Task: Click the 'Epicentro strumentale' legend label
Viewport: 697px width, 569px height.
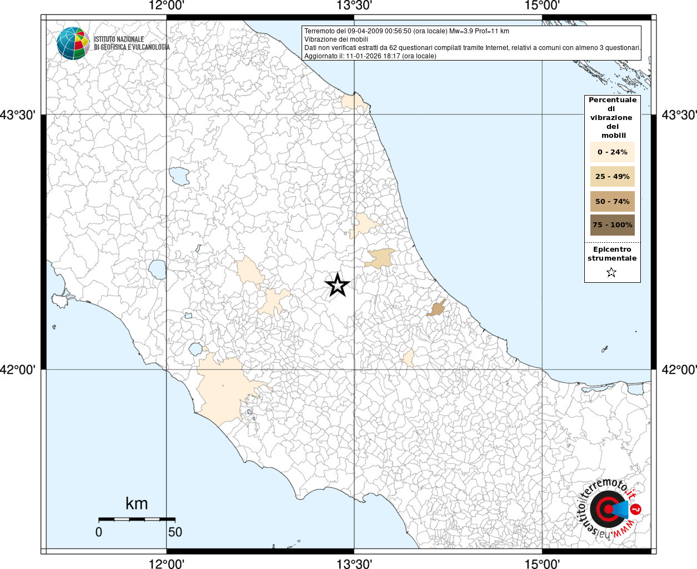Action: coord(612,254)
